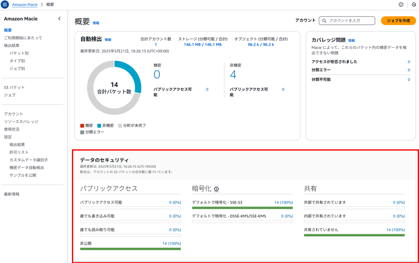Open サンプルを公開 in the sidebar
This screenshot has height=263, width=419.
click(x=23, y=175)
